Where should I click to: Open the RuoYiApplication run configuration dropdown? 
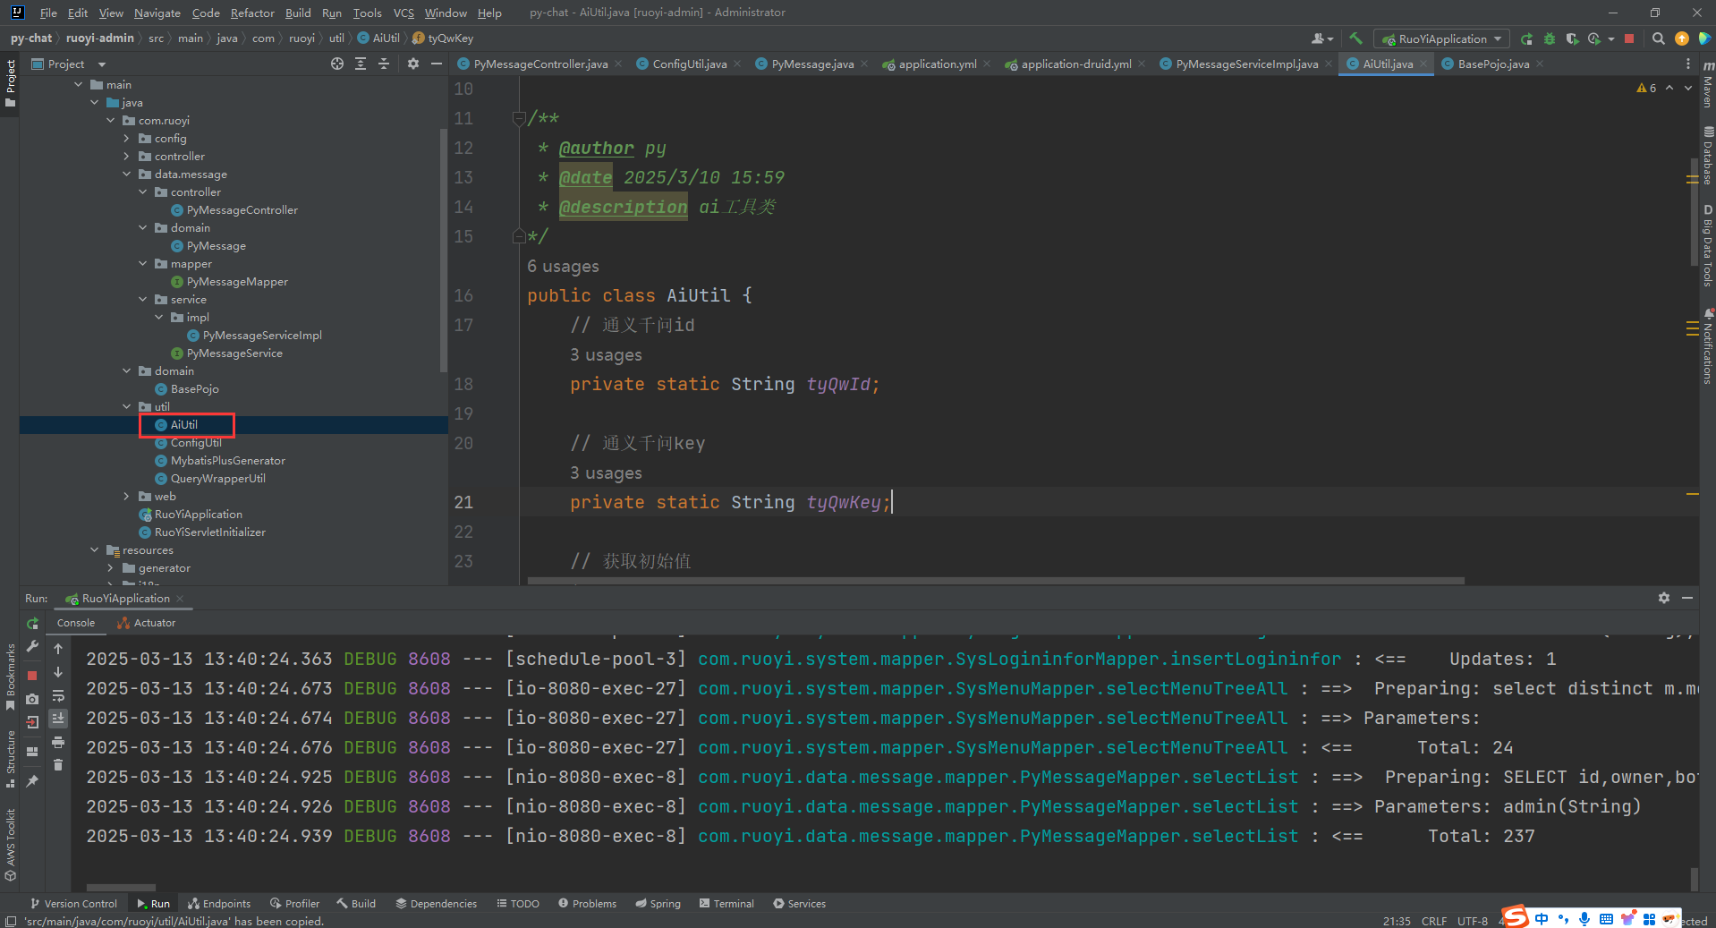1442,38
